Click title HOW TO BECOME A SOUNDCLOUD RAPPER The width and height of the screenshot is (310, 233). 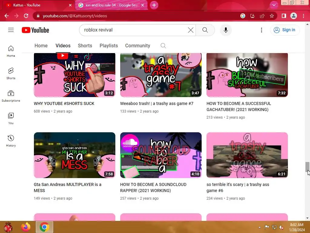(153, 187)
